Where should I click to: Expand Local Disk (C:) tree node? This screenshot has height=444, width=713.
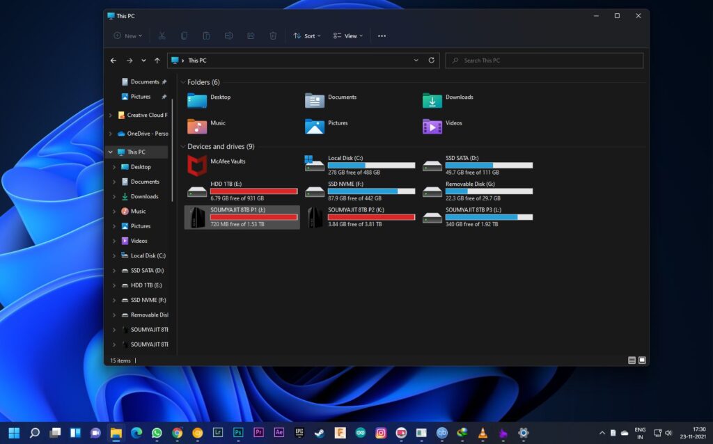(114, 256)
